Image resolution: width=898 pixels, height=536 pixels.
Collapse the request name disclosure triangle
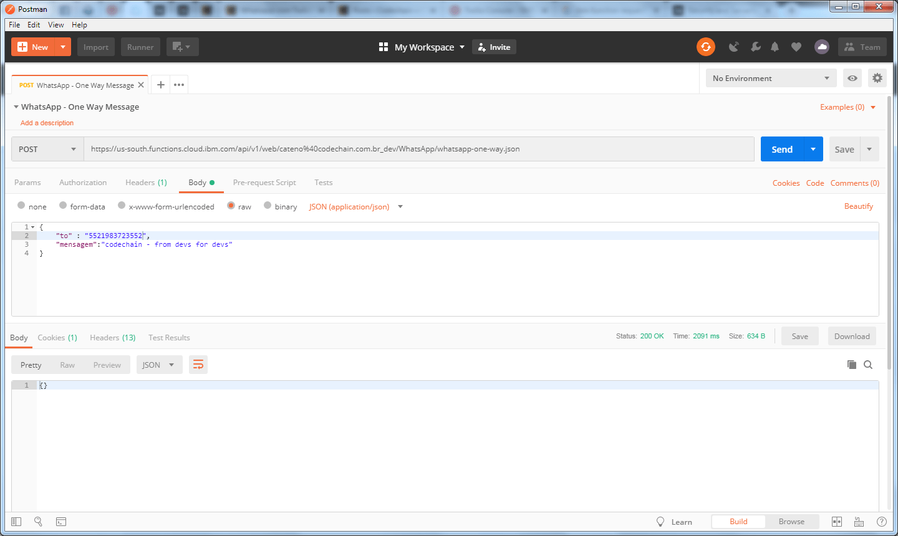[16, 107]
